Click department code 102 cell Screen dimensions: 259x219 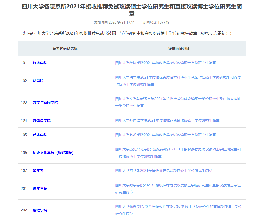coord(24,81)
